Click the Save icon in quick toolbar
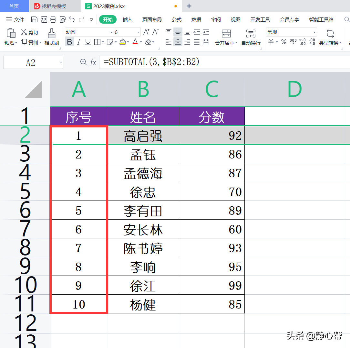Viewport: 350px width, 348px height. pyautogui.click(x=34, y=20)
